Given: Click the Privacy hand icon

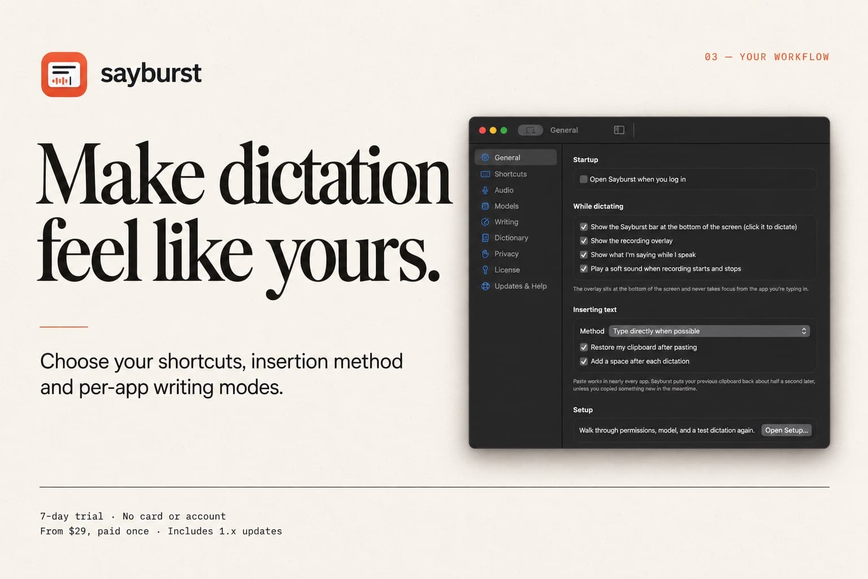Looking at the screenshot, I should coord(485,254).
